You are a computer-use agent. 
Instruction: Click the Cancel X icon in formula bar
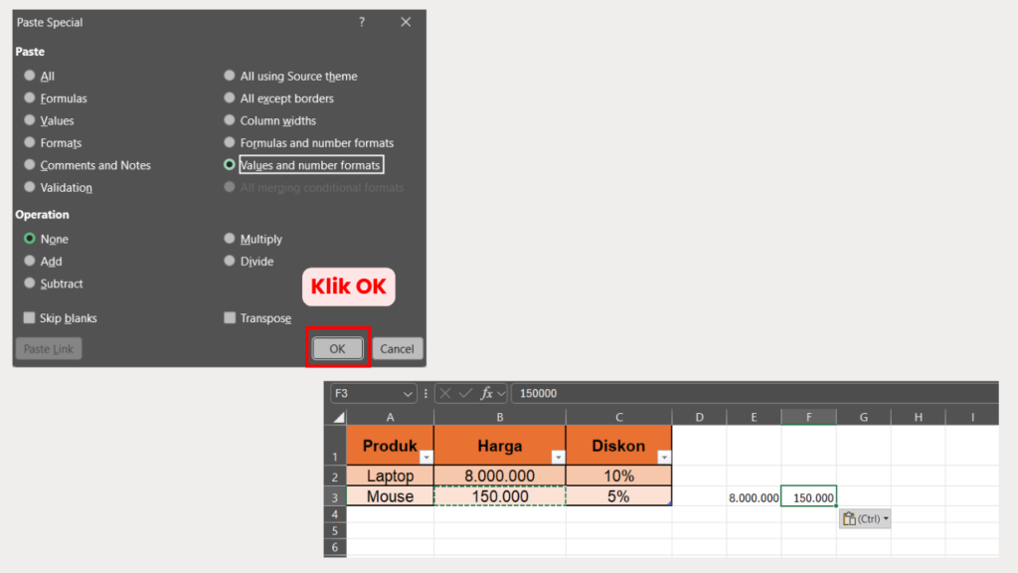point(445,393)
